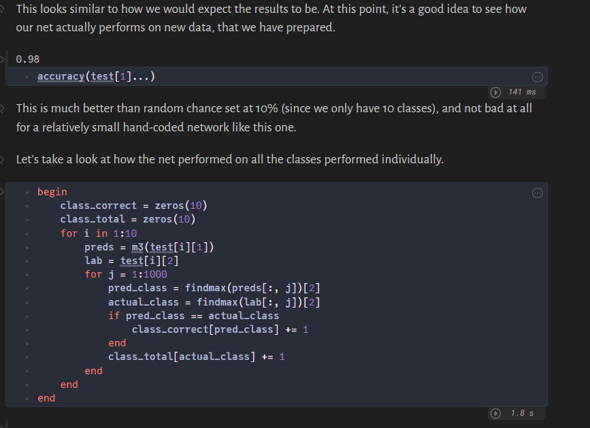Screen dimensions: 590x428
Task: Open the accuracy function documentation link
Action: point(61,76)
